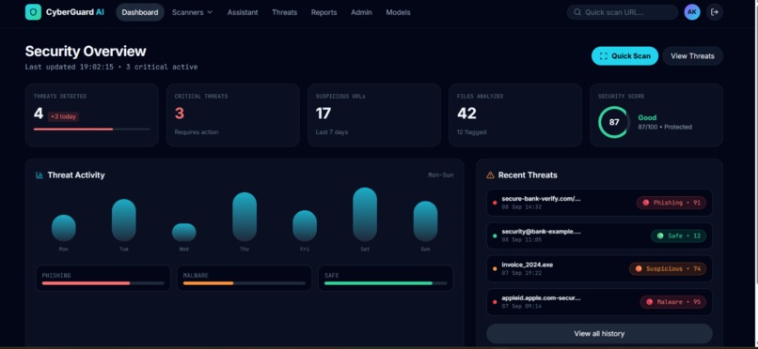This screenshot has width=758, height=349.
Task: Click the Files Analyzed count 42
Action: [x=466, y=114]
